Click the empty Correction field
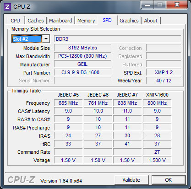Viewport: 191px width, 189px height. click(x=164, y=48)
